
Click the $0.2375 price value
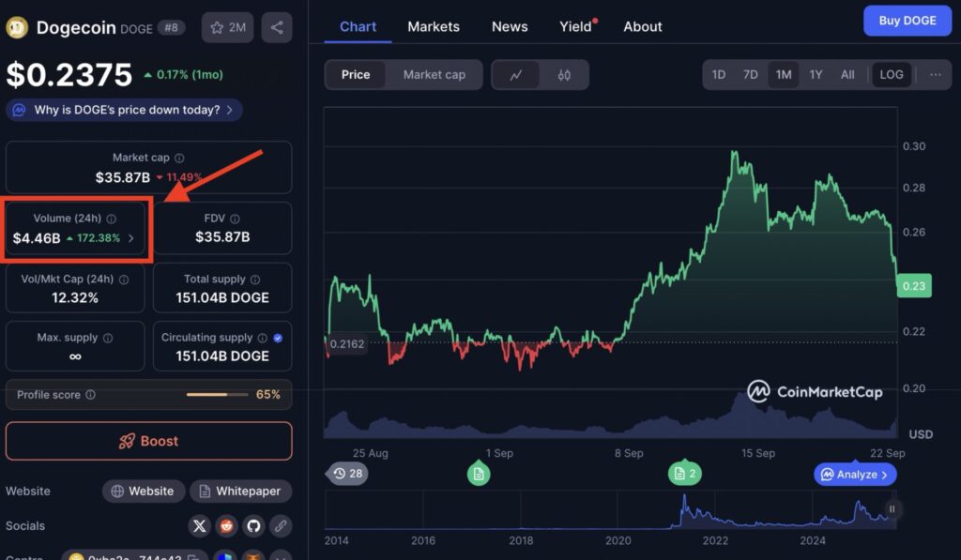click(69, 75)
